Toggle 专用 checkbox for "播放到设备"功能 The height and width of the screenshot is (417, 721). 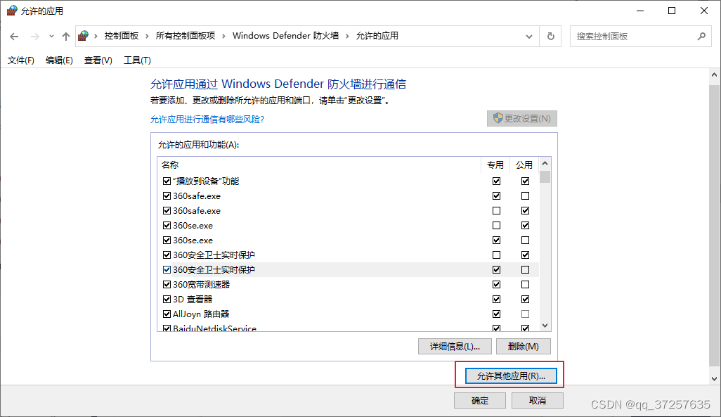[x=497, y=181]
